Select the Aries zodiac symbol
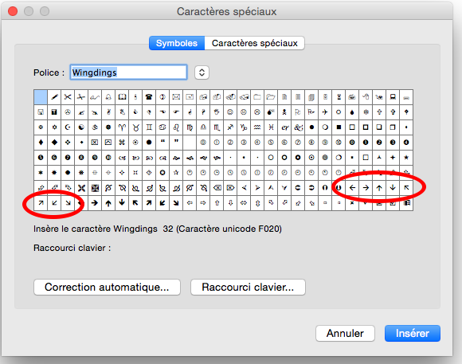 pos(122,127)
